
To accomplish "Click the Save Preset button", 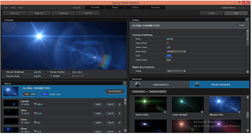I will click(x=115, y=92).
